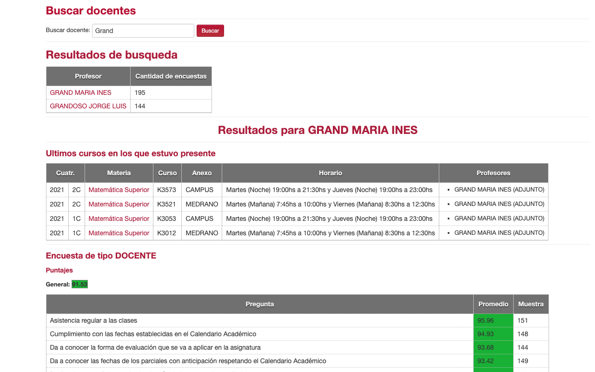The width and height of the screenshot is (595, 372).
Task: Click the Muestra column header
Action: pyautogui.click(x=531, y=304)
